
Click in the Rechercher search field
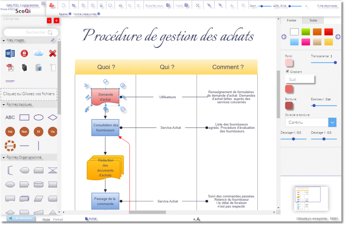click(x=31, y=33)
